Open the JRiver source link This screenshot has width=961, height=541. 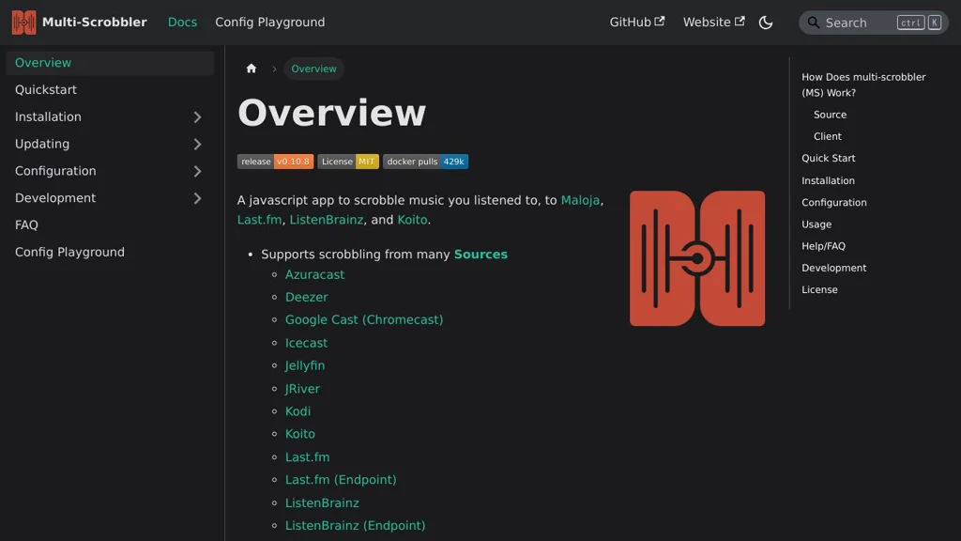[302, 389]
